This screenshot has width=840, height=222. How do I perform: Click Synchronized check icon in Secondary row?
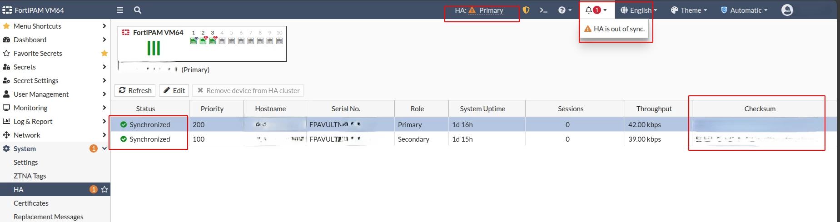coord(124,139)
